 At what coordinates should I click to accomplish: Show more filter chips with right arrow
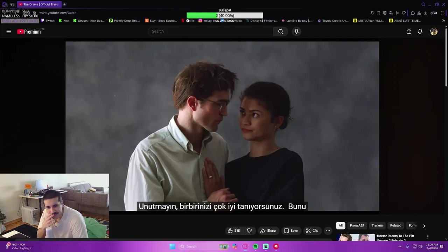click(424, 226)
